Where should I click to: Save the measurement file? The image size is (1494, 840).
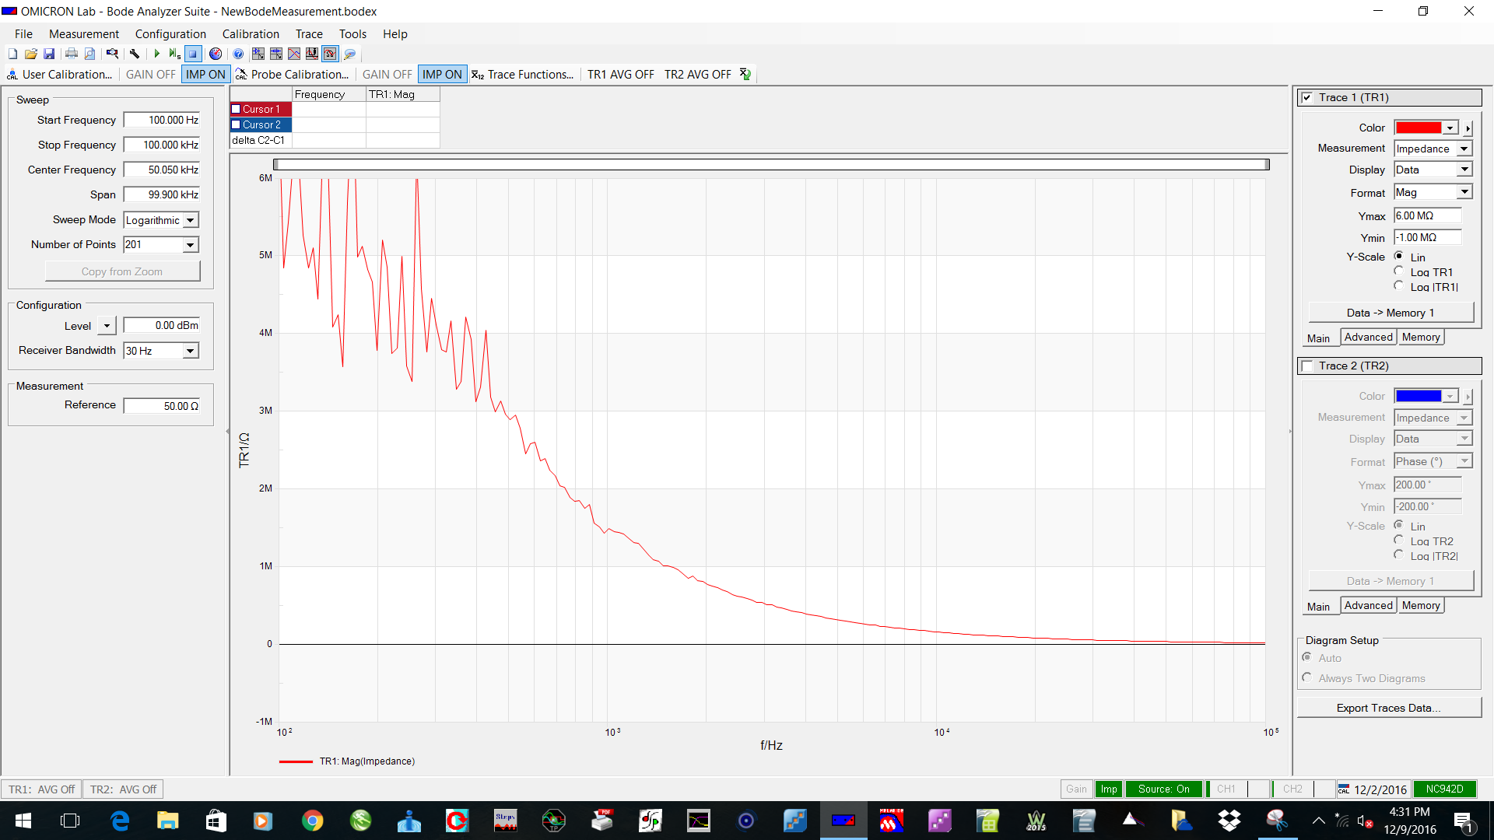pyautogui.click(x=49, y=54)
